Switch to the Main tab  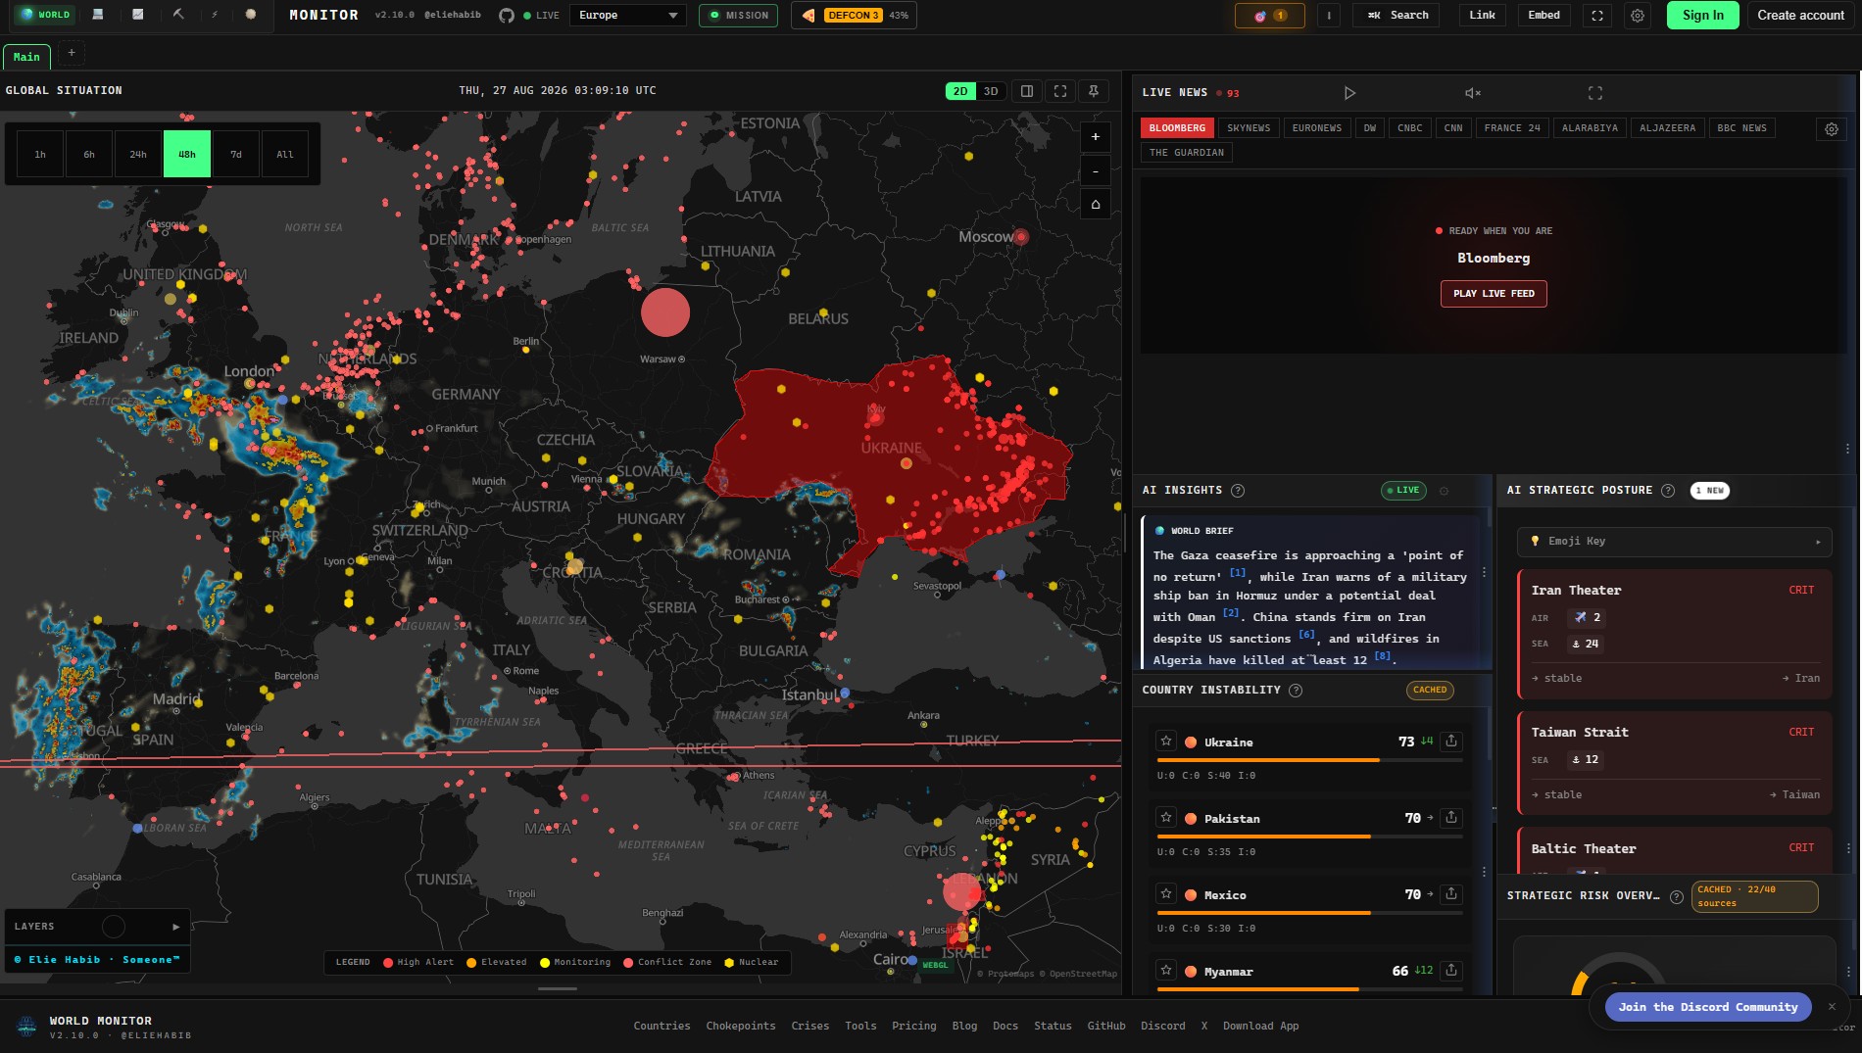(x=27, y=57)
